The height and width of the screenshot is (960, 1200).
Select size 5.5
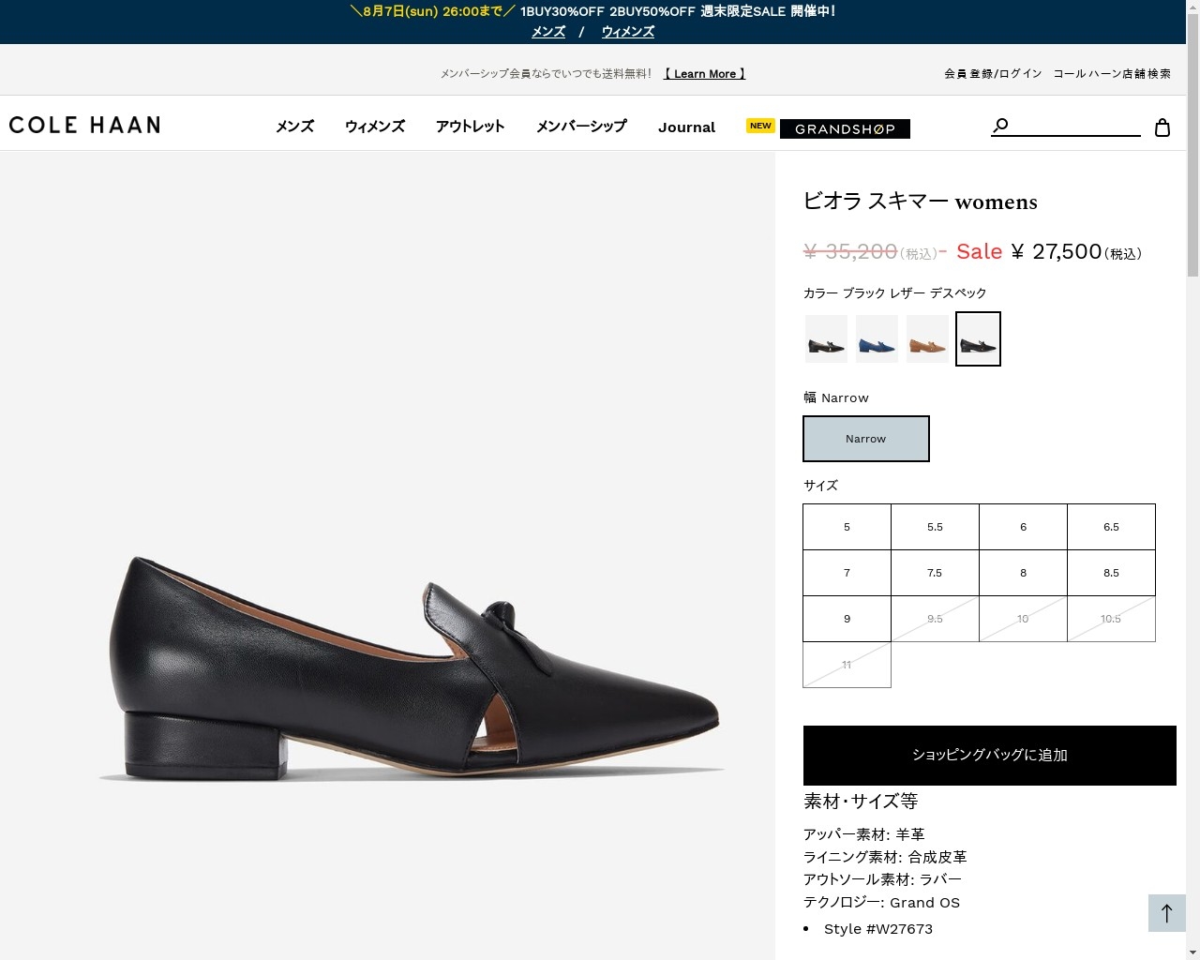tap(935, 527)
